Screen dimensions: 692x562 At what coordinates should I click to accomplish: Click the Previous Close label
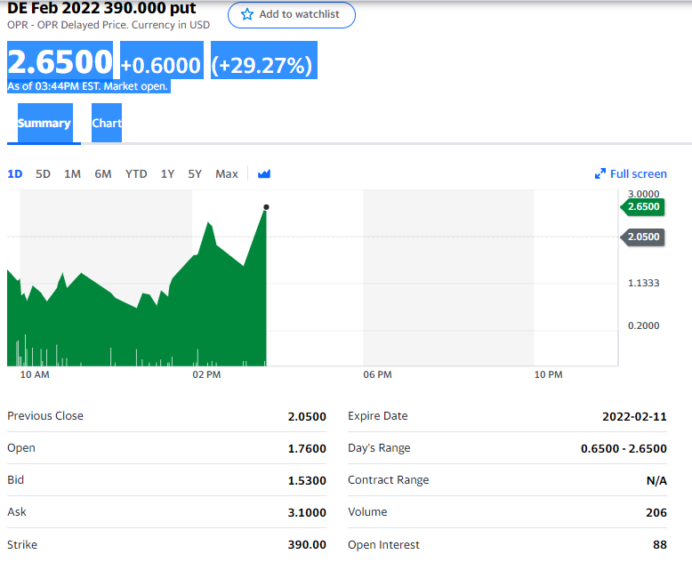(45, 416)
